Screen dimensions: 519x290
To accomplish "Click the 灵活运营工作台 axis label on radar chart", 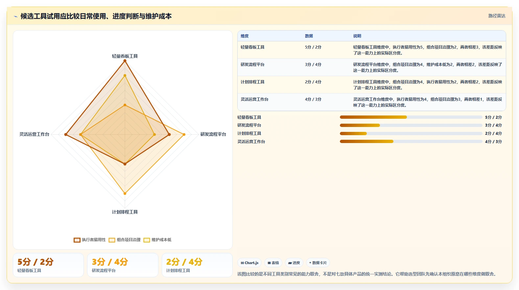I will 34,134.
